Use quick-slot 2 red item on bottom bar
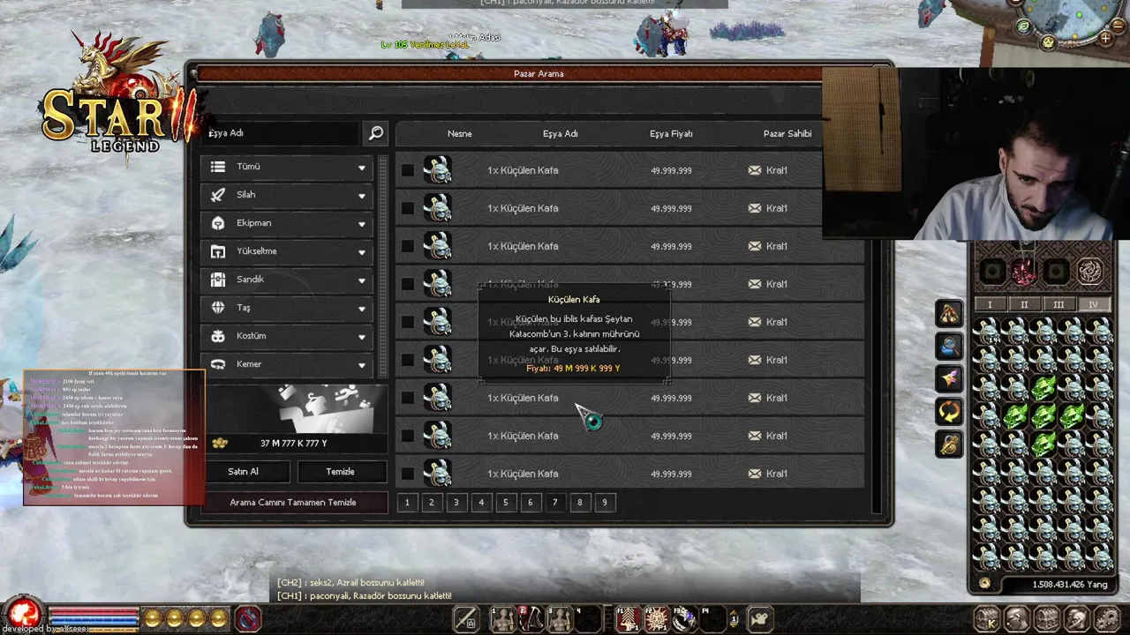1130x635 pixels. coord(531,619)
